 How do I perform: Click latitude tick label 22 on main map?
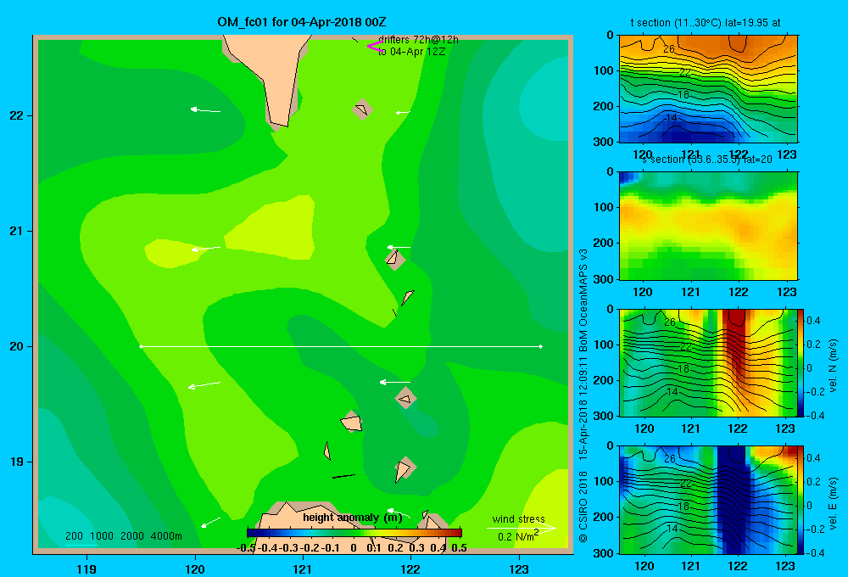(x=17, y=116)
